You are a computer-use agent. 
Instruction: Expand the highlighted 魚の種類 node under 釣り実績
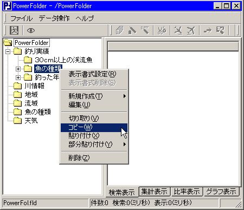18,69
